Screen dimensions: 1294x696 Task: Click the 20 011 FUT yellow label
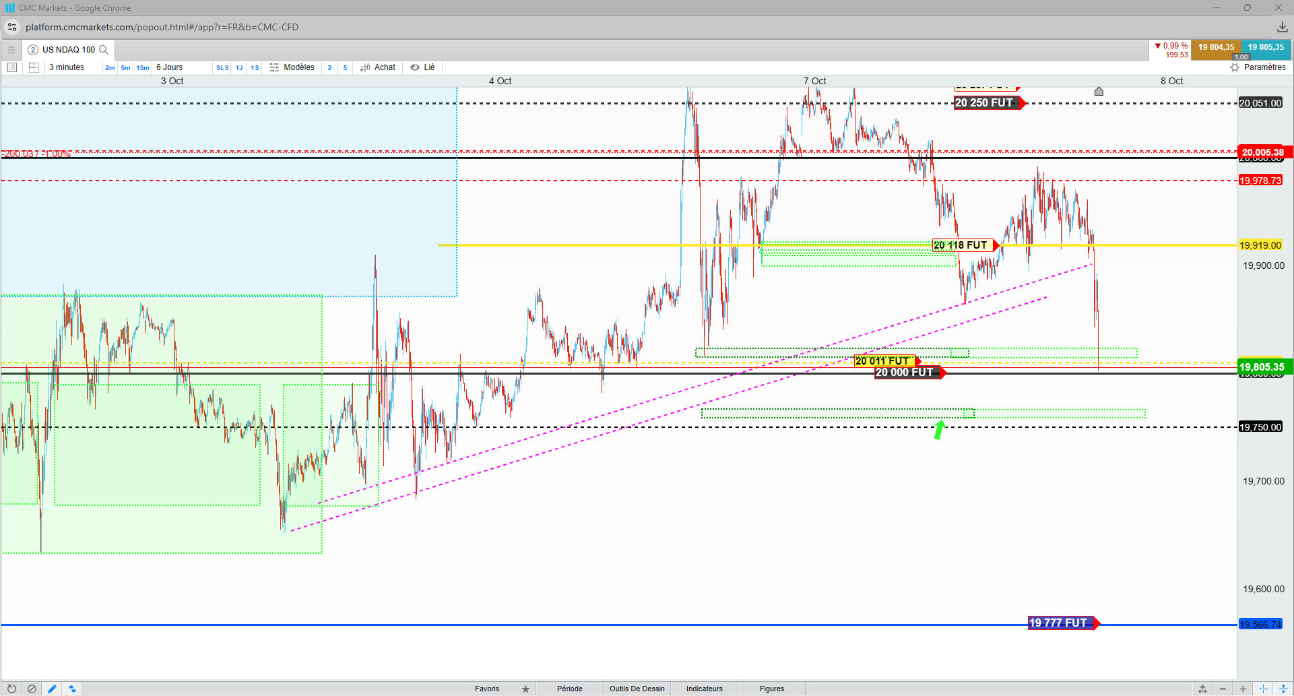886,361
